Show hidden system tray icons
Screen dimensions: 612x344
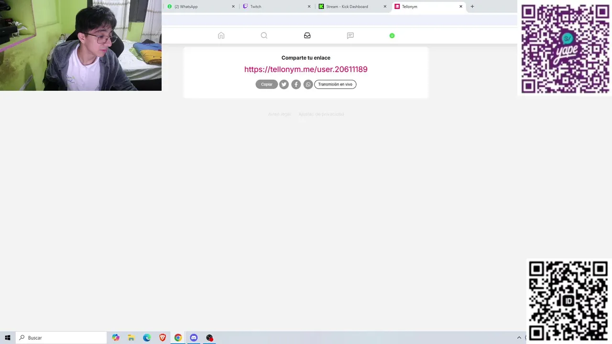pos(519,338)
